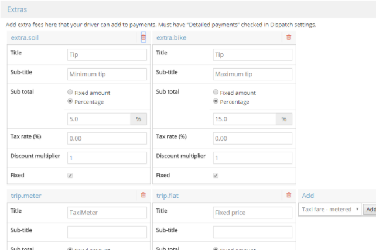Click the Maximum tip sub-title field

point(252,74)
